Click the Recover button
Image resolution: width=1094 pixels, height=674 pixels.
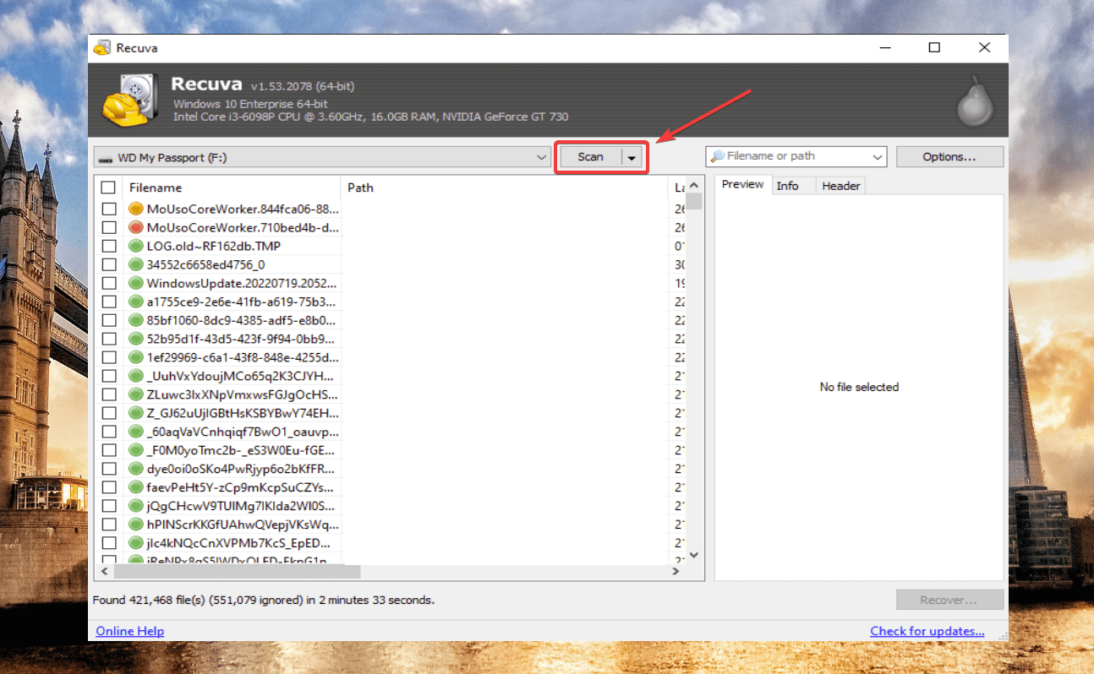click(x=949, y=601)
